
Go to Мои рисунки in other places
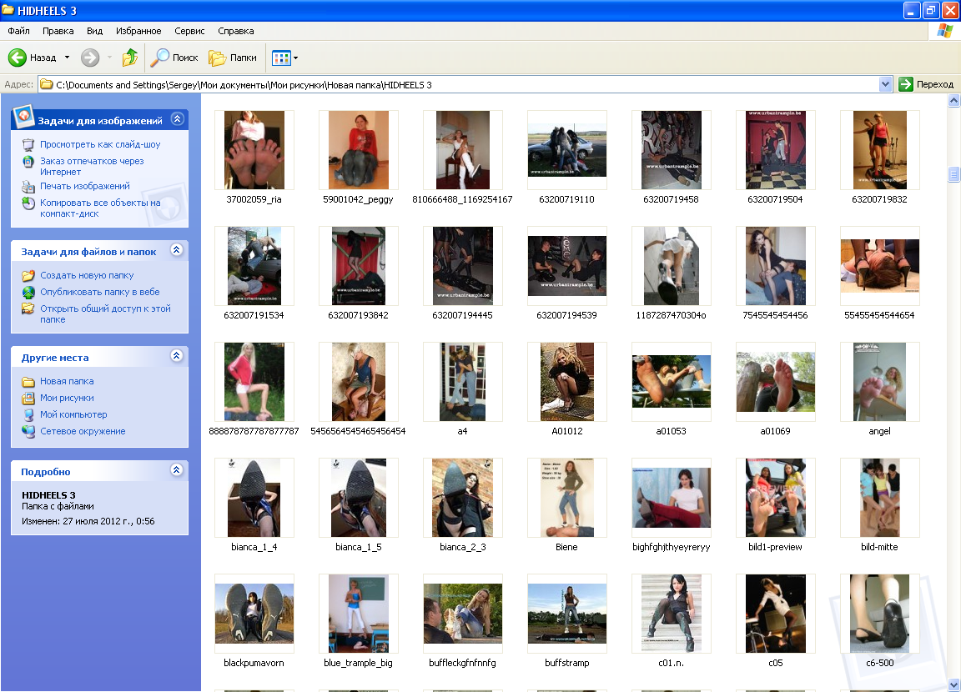(67, 398)
